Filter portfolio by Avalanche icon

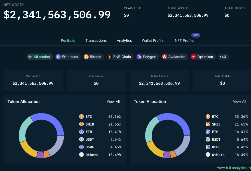pos(164,57)
